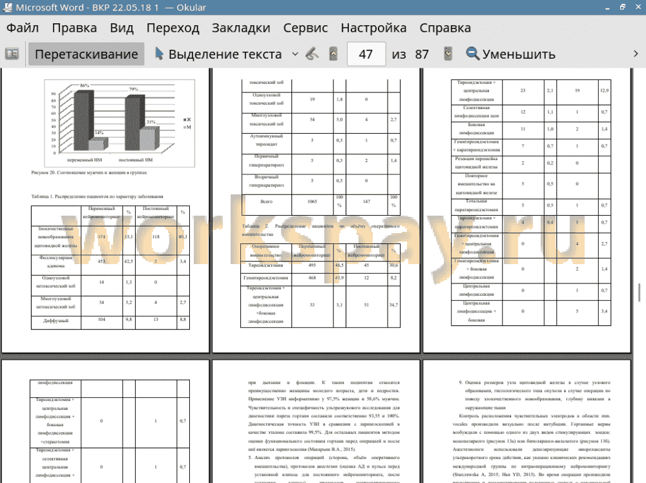The height and width of the screenshot is (483, 646).
Task: Open the selection tool dropdown arrow
Action: pos(295,54)
